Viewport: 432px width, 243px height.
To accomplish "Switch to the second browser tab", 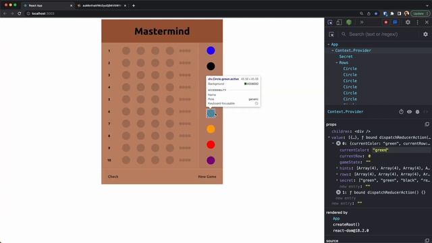I will 101,5.
